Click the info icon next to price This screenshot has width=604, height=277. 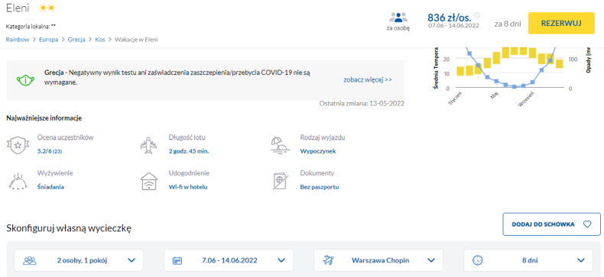coord(477,15)
